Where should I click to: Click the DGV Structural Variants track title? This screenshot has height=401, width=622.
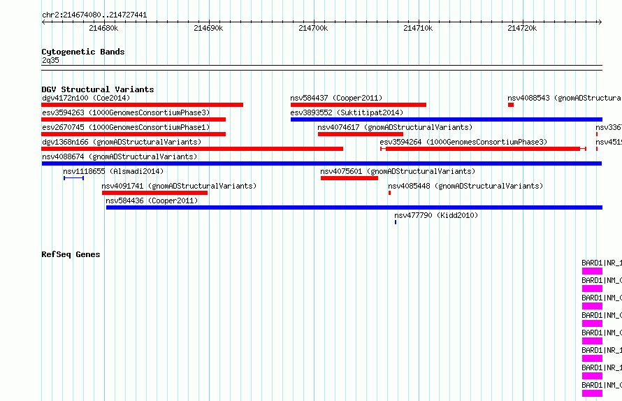click(98, 89)
